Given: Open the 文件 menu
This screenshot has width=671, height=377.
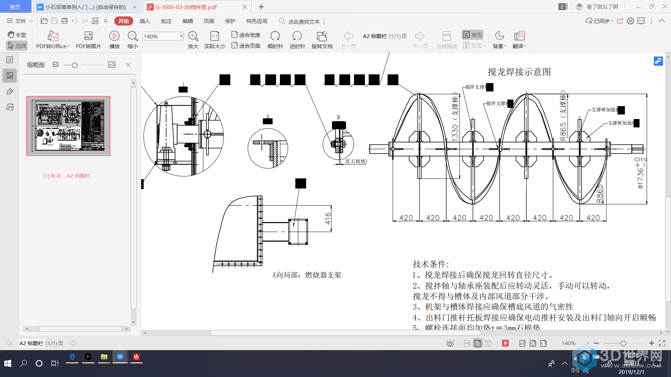Looking at the screenshot, I should (20, 21).
